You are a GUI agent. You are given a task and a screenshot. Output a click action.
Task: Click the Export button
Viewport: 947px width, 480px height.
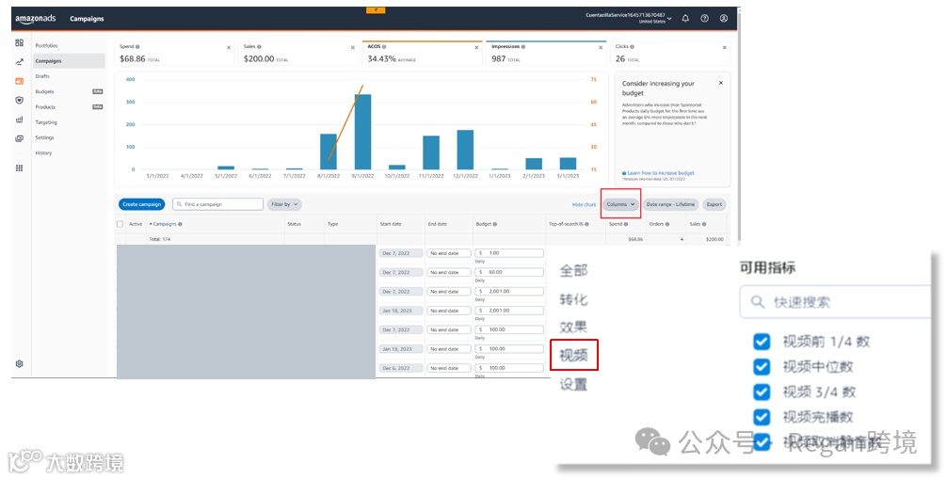coord(714,204)
